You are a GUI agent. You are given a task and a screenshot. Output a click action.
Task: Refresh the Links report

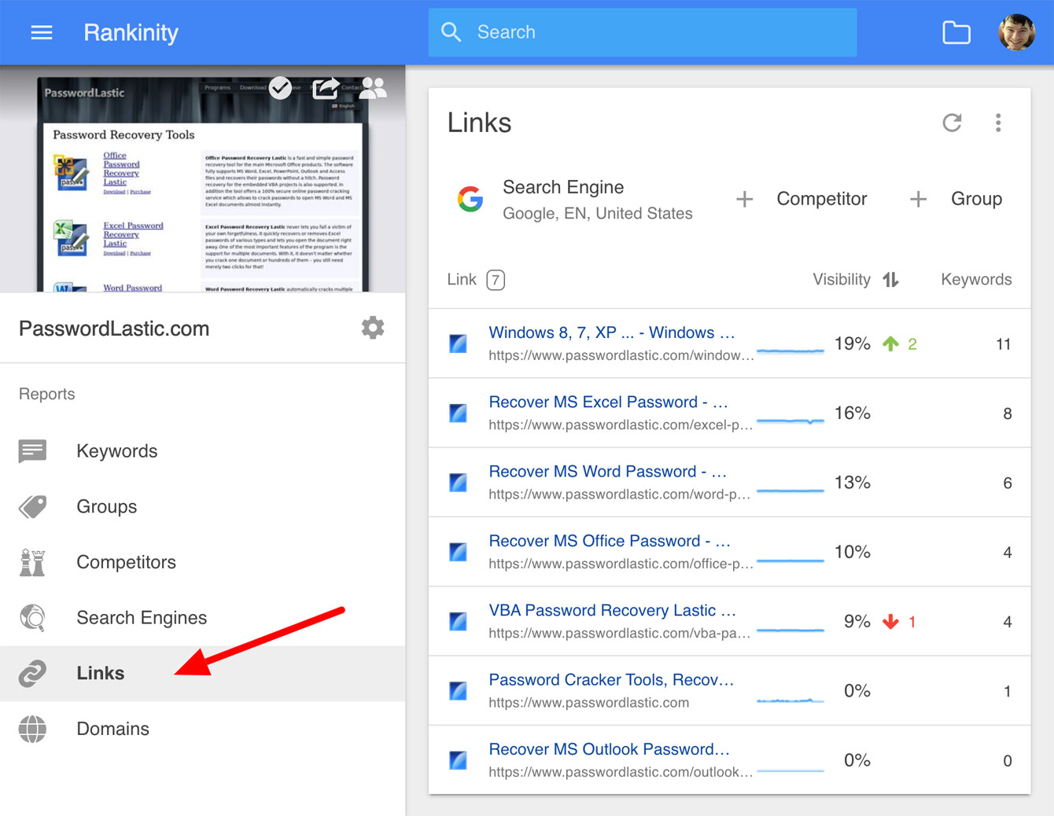(952, 123)
